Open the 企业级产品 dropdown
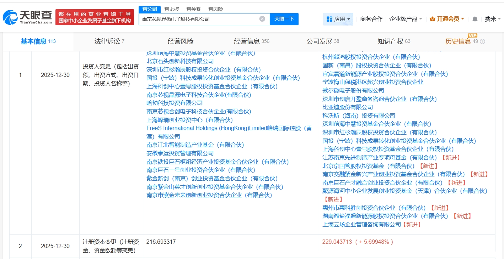Viewport: 504px width, 259px height. [x=406, y=19]
